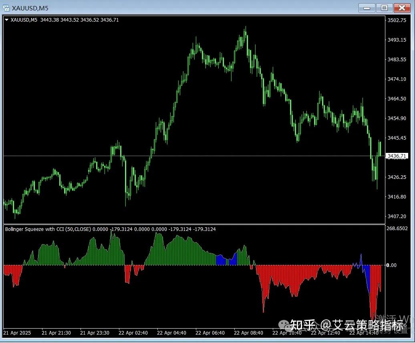Click the XAUUSD,M5 OHLC header text

(64, 20)
